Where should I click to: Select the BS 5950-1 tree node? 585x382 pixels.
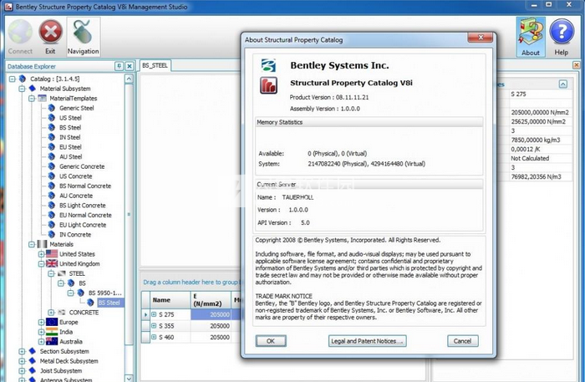point(104,293)
